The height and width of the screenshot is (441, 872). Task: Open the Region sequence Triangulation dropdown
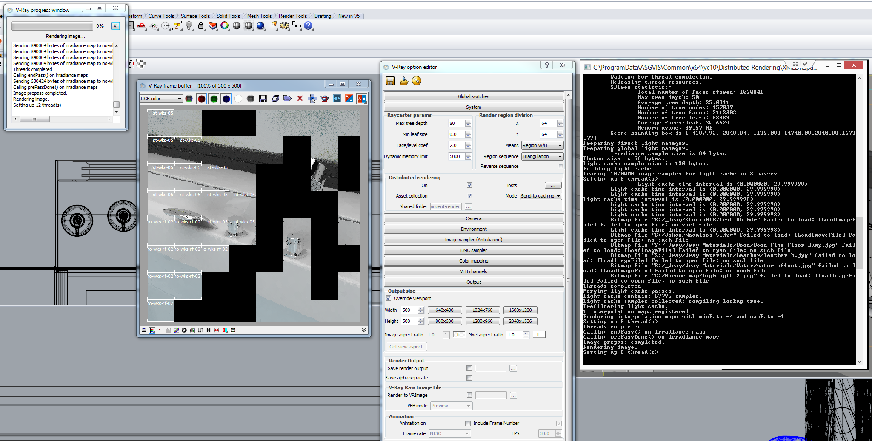tap(542, 156)
